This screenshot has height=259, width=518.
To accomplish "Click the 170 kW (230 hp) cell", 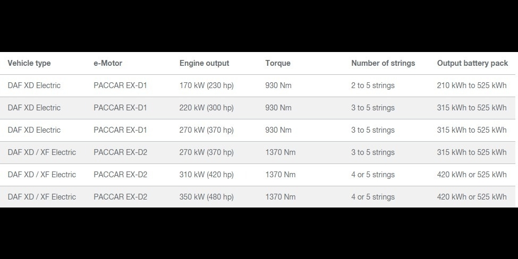I will (x=206, y=85).
